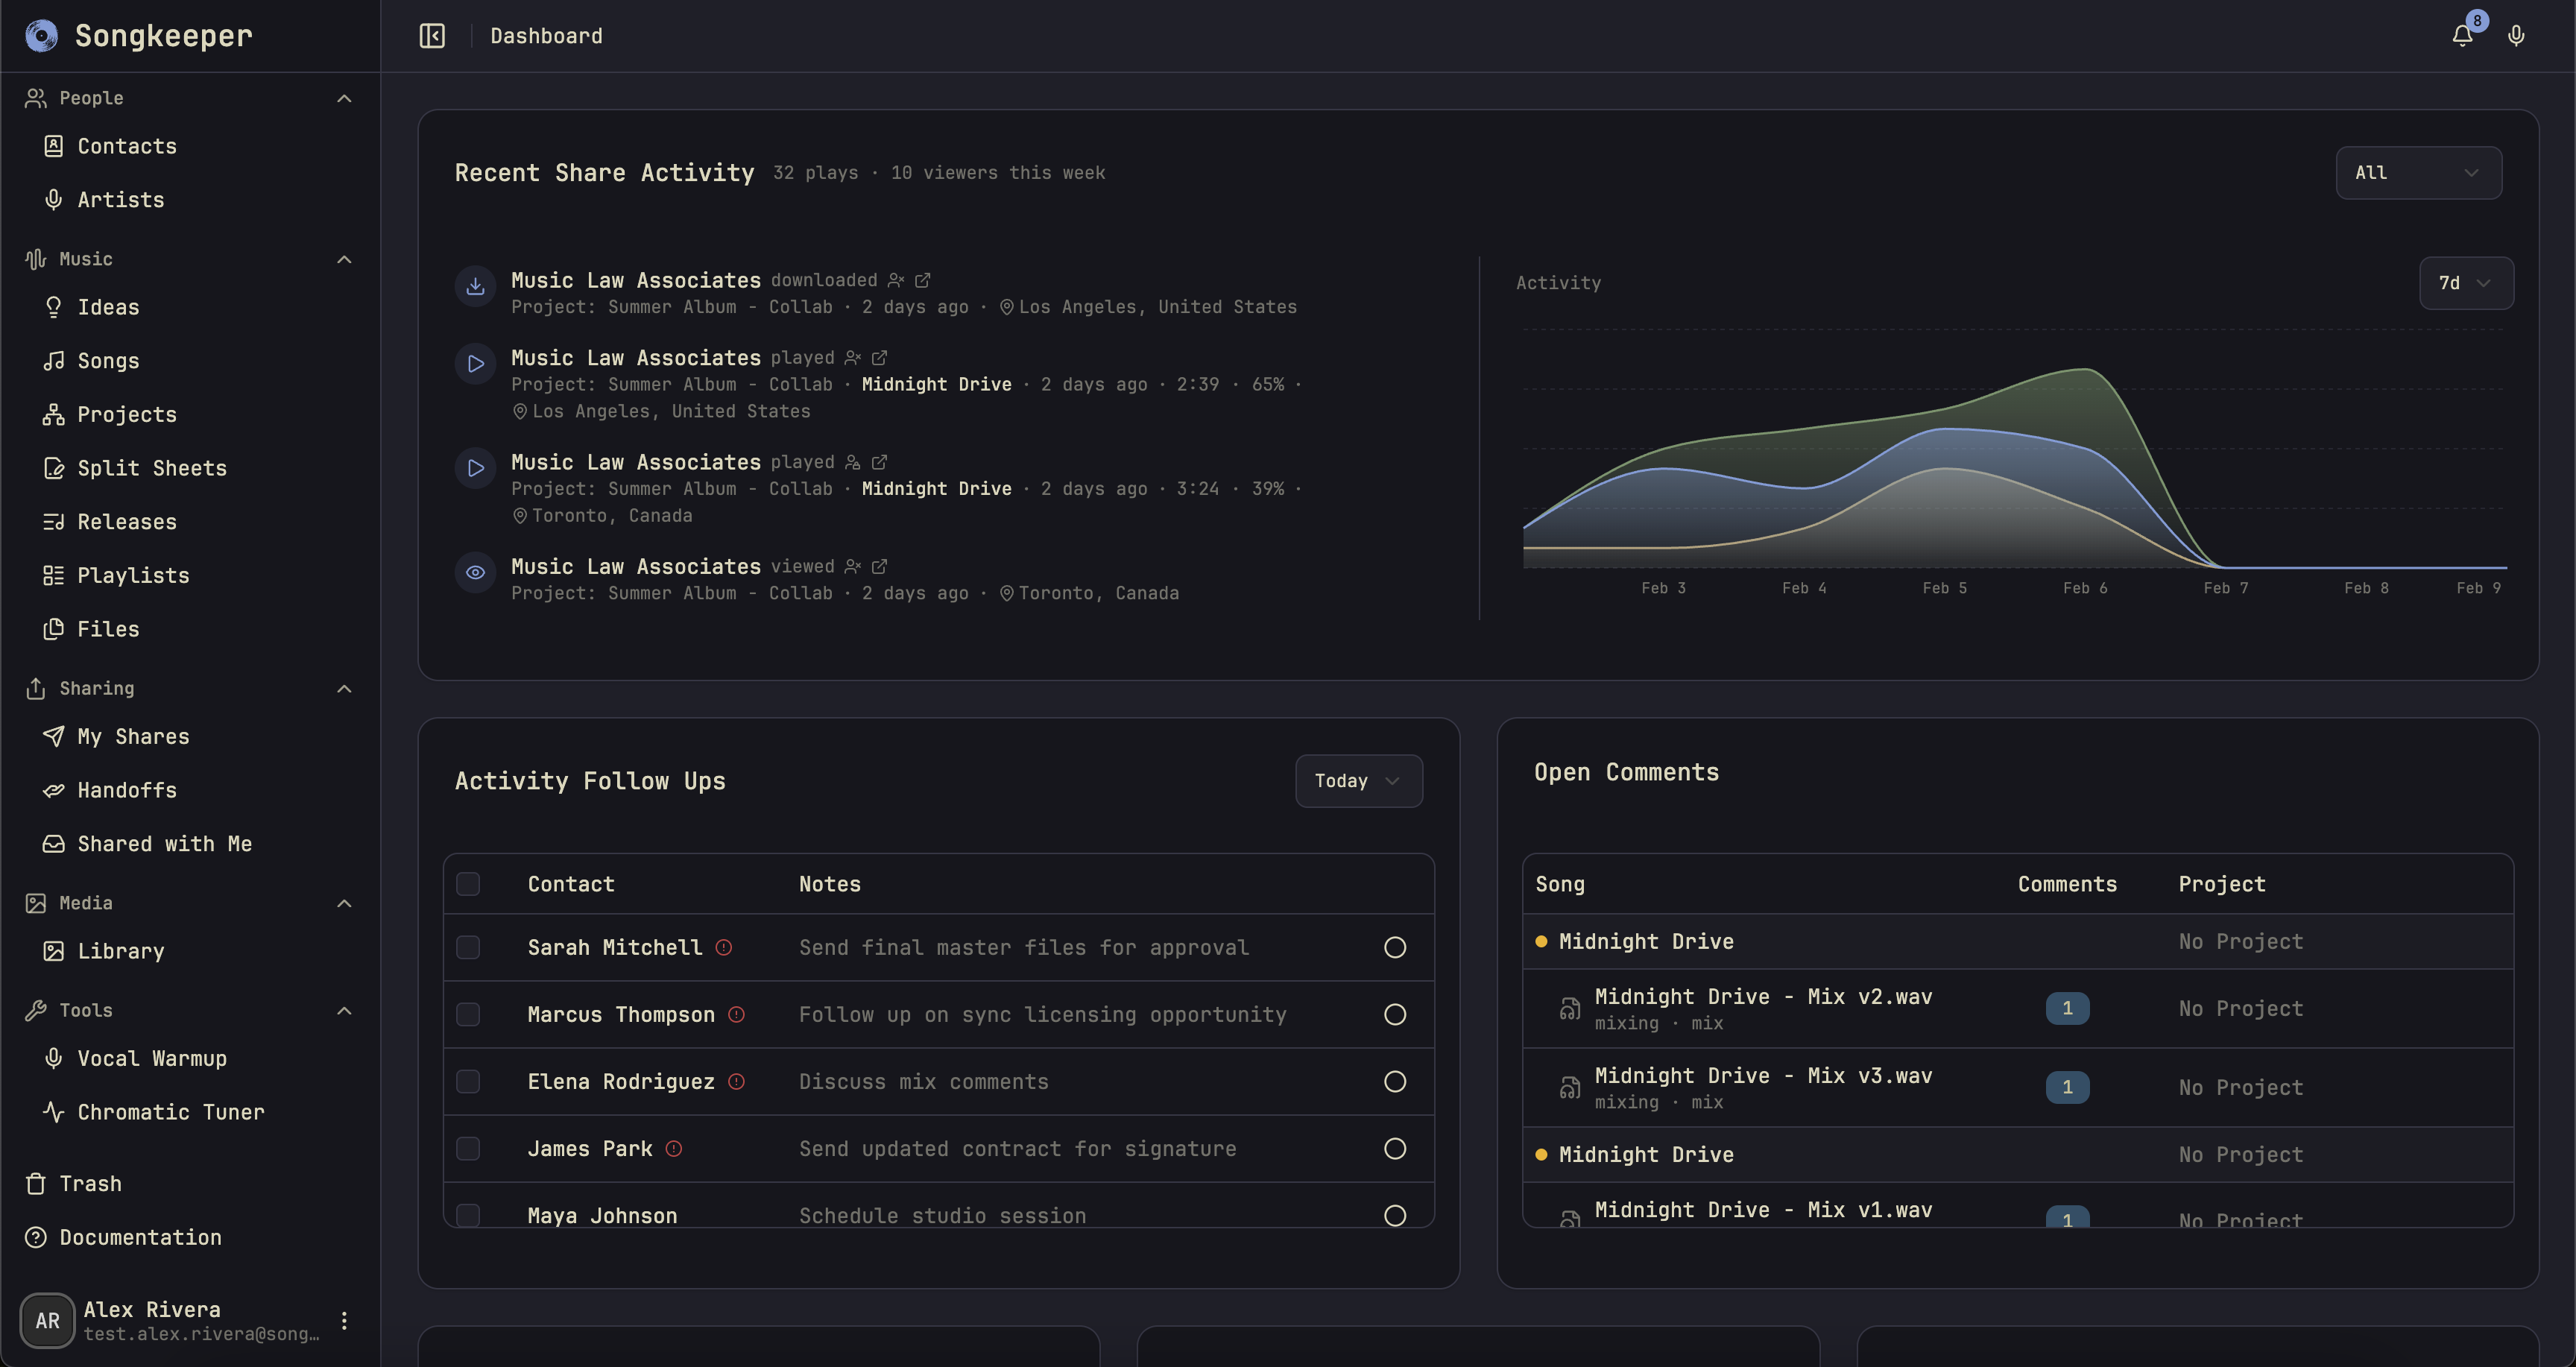
Task: Open the Today dropdown in Activity Follow Ups
Action: 1357,781
